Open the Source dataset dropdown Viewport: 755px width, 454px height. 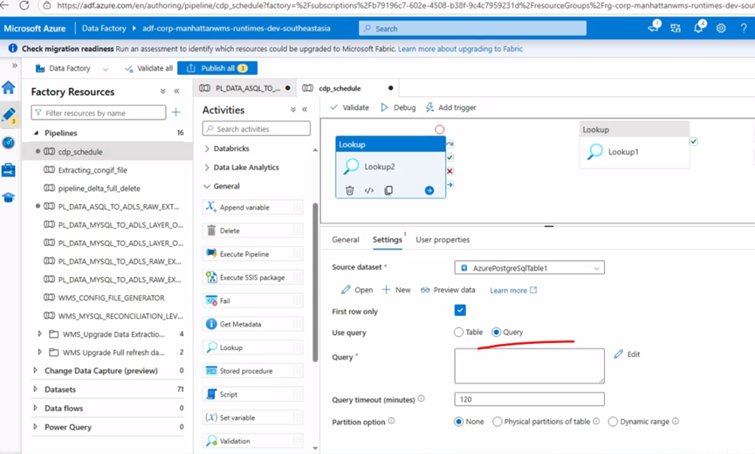(529, 268)
